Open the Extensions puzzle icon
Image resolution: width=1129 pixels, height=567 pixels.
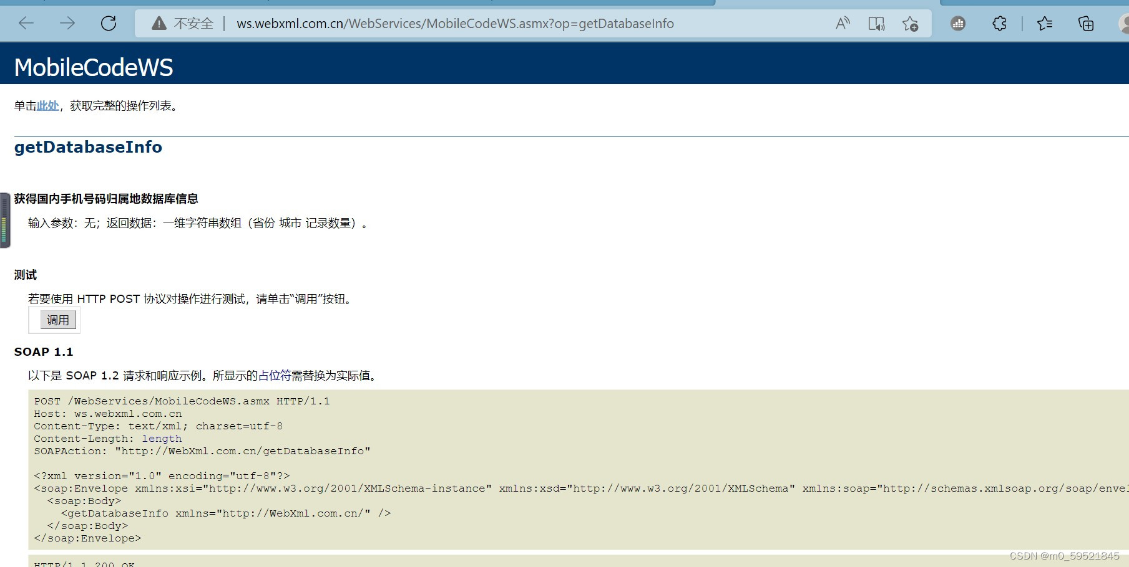pos(999,23)
